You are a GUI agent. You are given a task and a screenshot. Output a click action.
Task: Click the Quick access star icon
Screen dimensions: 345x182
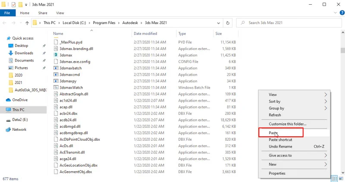(9, 38)
